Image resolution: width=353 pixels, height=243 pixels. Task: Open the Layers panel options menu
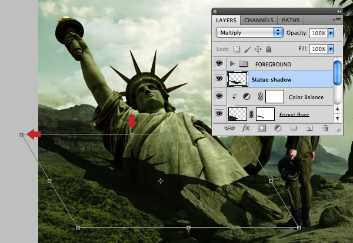[x=337, y=21]
